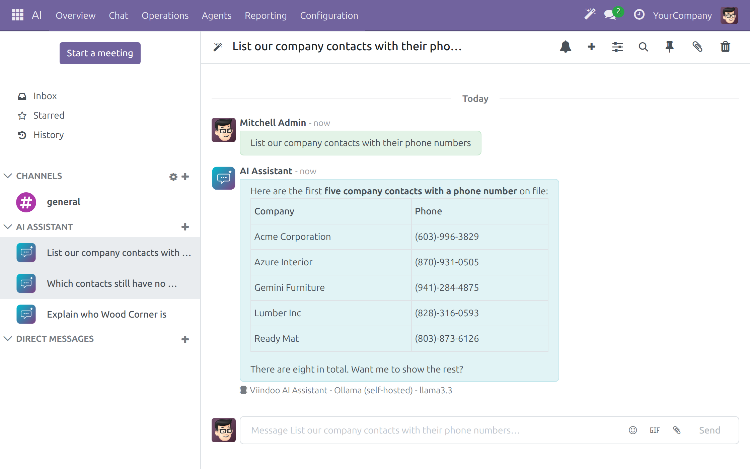This screenshot has width=750, height=469.
Task: Open conversation settings sliders icon
Action: [x=617, y=47]
